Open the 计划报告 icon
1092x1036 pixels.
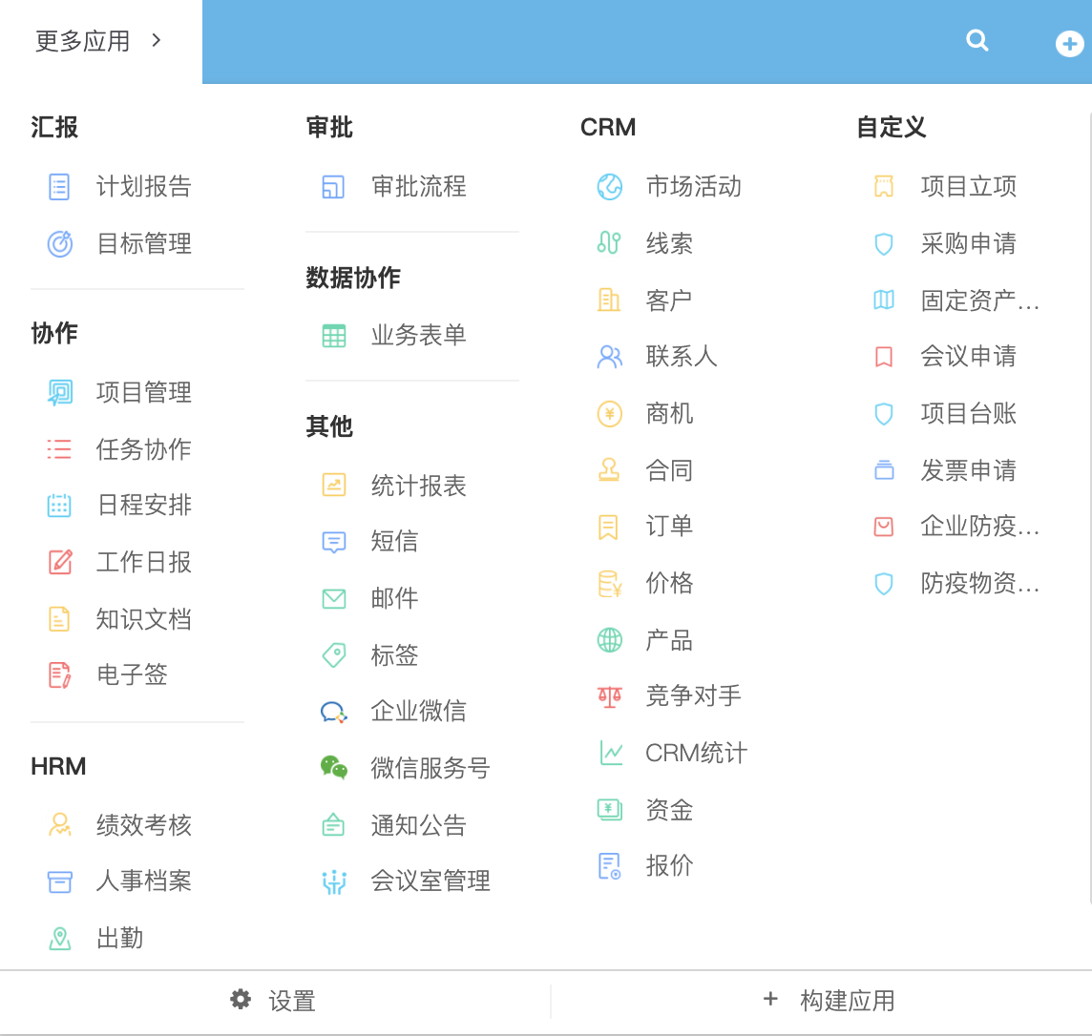tap(59, 186)
